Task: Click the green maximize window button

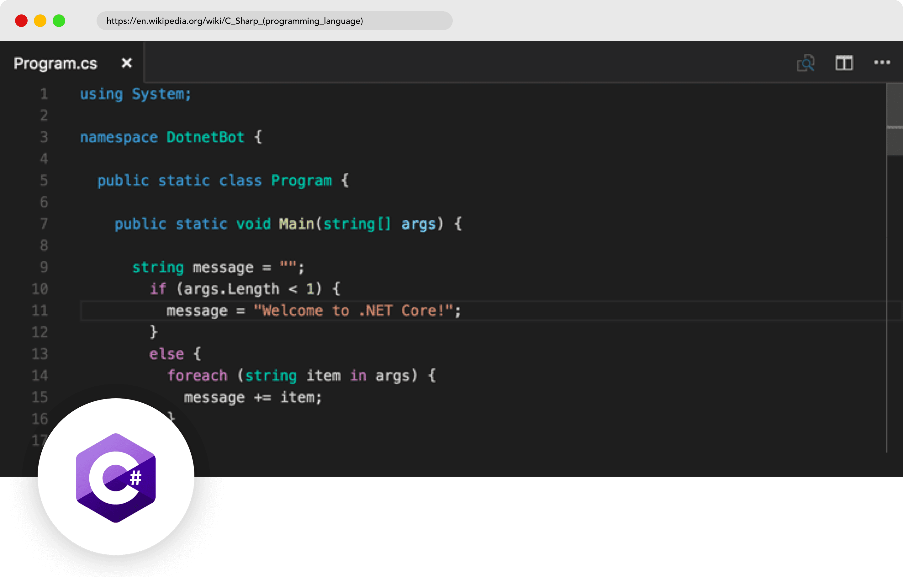Action: (59, 21)
